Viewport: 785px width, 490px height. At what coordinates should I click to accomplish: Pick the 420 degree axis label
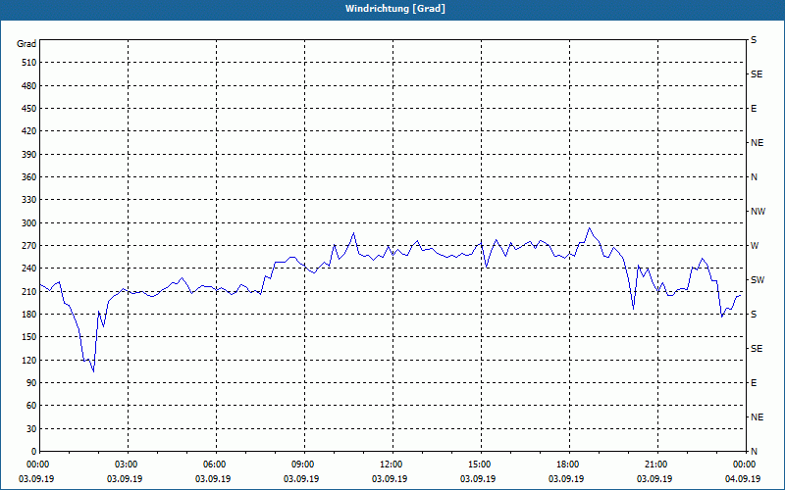tap(29, 131)
